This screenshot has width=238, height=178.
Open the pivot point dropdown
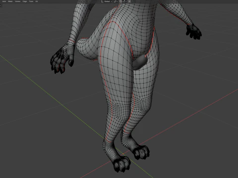[x=116, y=1]
